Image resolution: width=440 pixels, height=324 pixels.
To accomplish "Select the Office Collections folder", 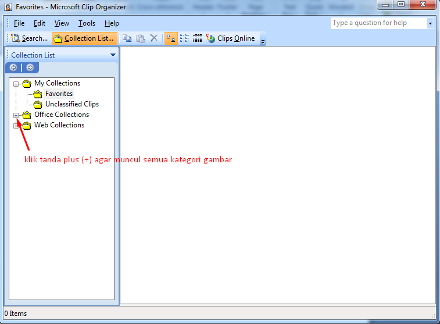I will 62,115.
